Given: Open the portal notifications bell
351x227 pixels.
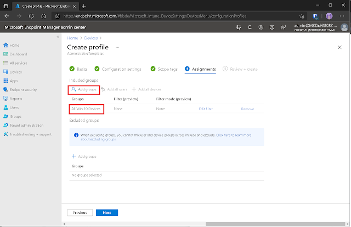Looking at the screenshot, I should (x=250, y=27).
